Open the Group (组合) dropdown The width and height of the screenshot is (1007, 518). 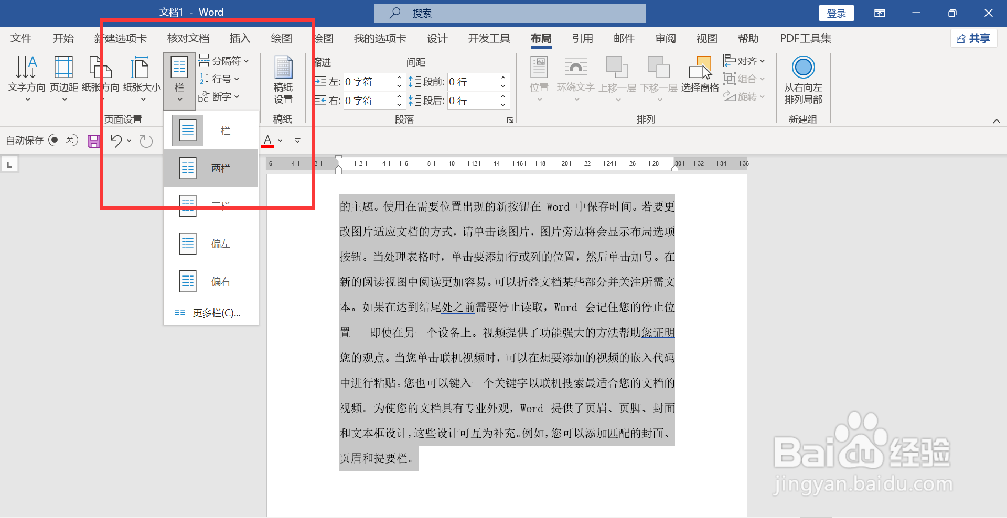[x=744, y=79]
